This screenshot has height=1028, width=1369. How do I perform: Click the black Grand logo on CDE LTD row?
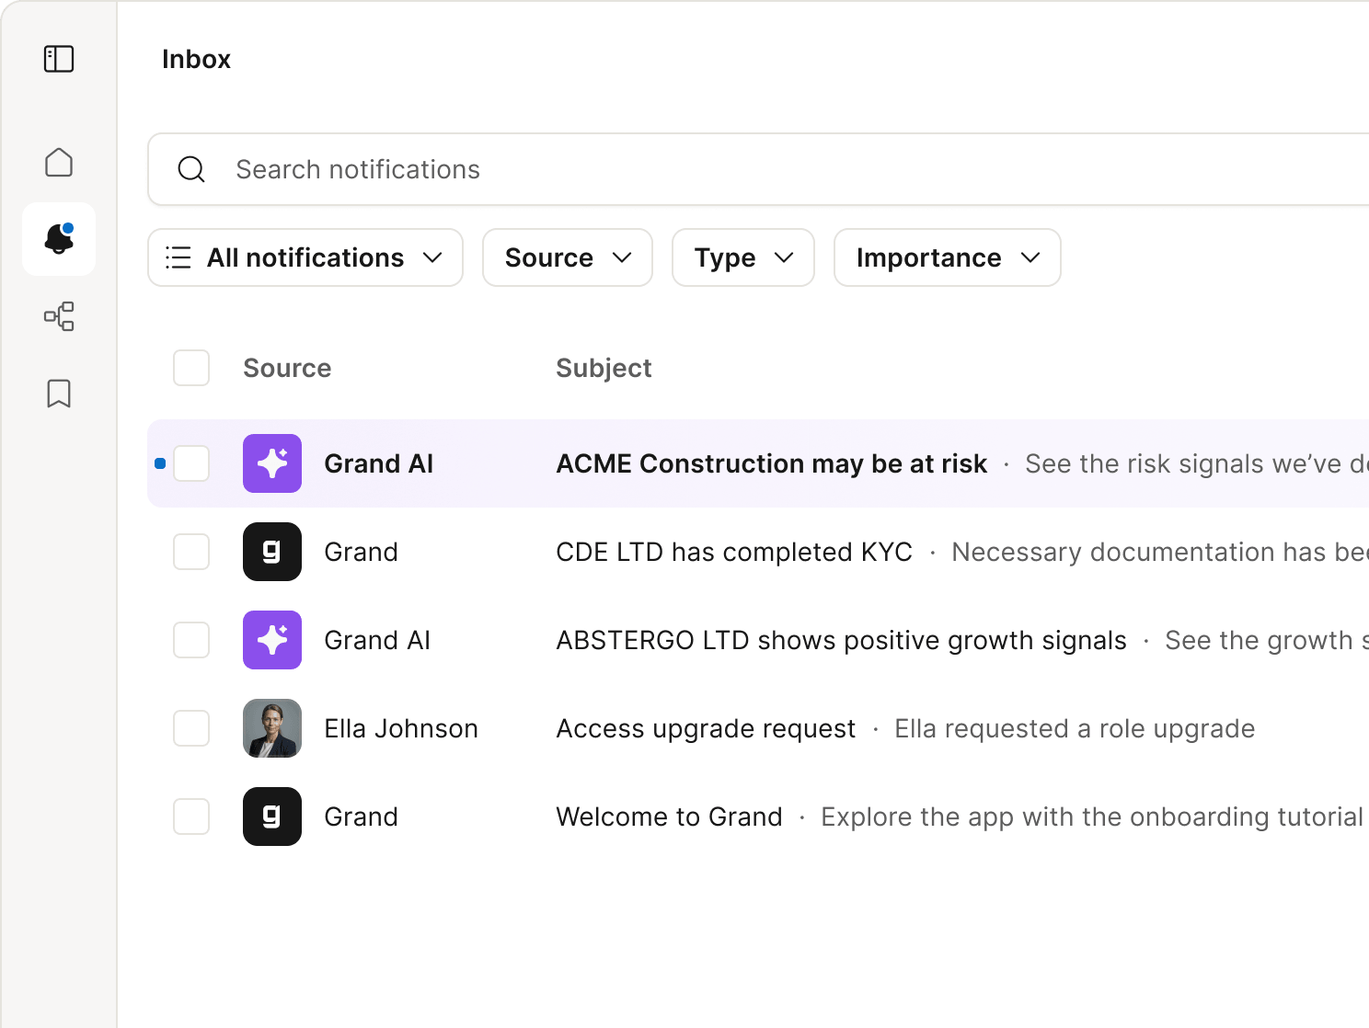click(272, 552)
